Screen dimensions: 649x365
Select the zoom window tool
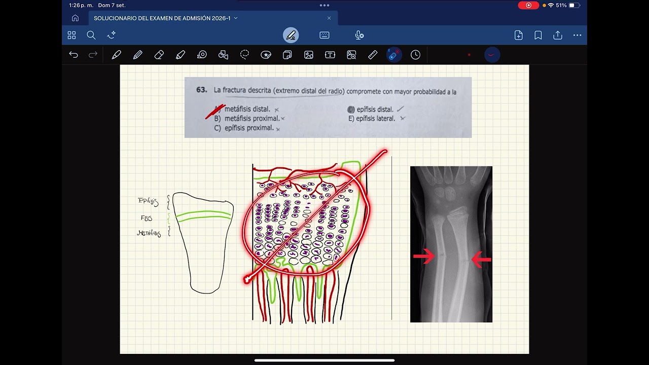[x=351, y=55]
